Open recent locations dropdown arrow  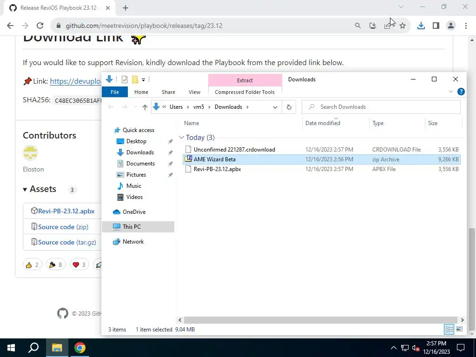(x=135, y=107)
